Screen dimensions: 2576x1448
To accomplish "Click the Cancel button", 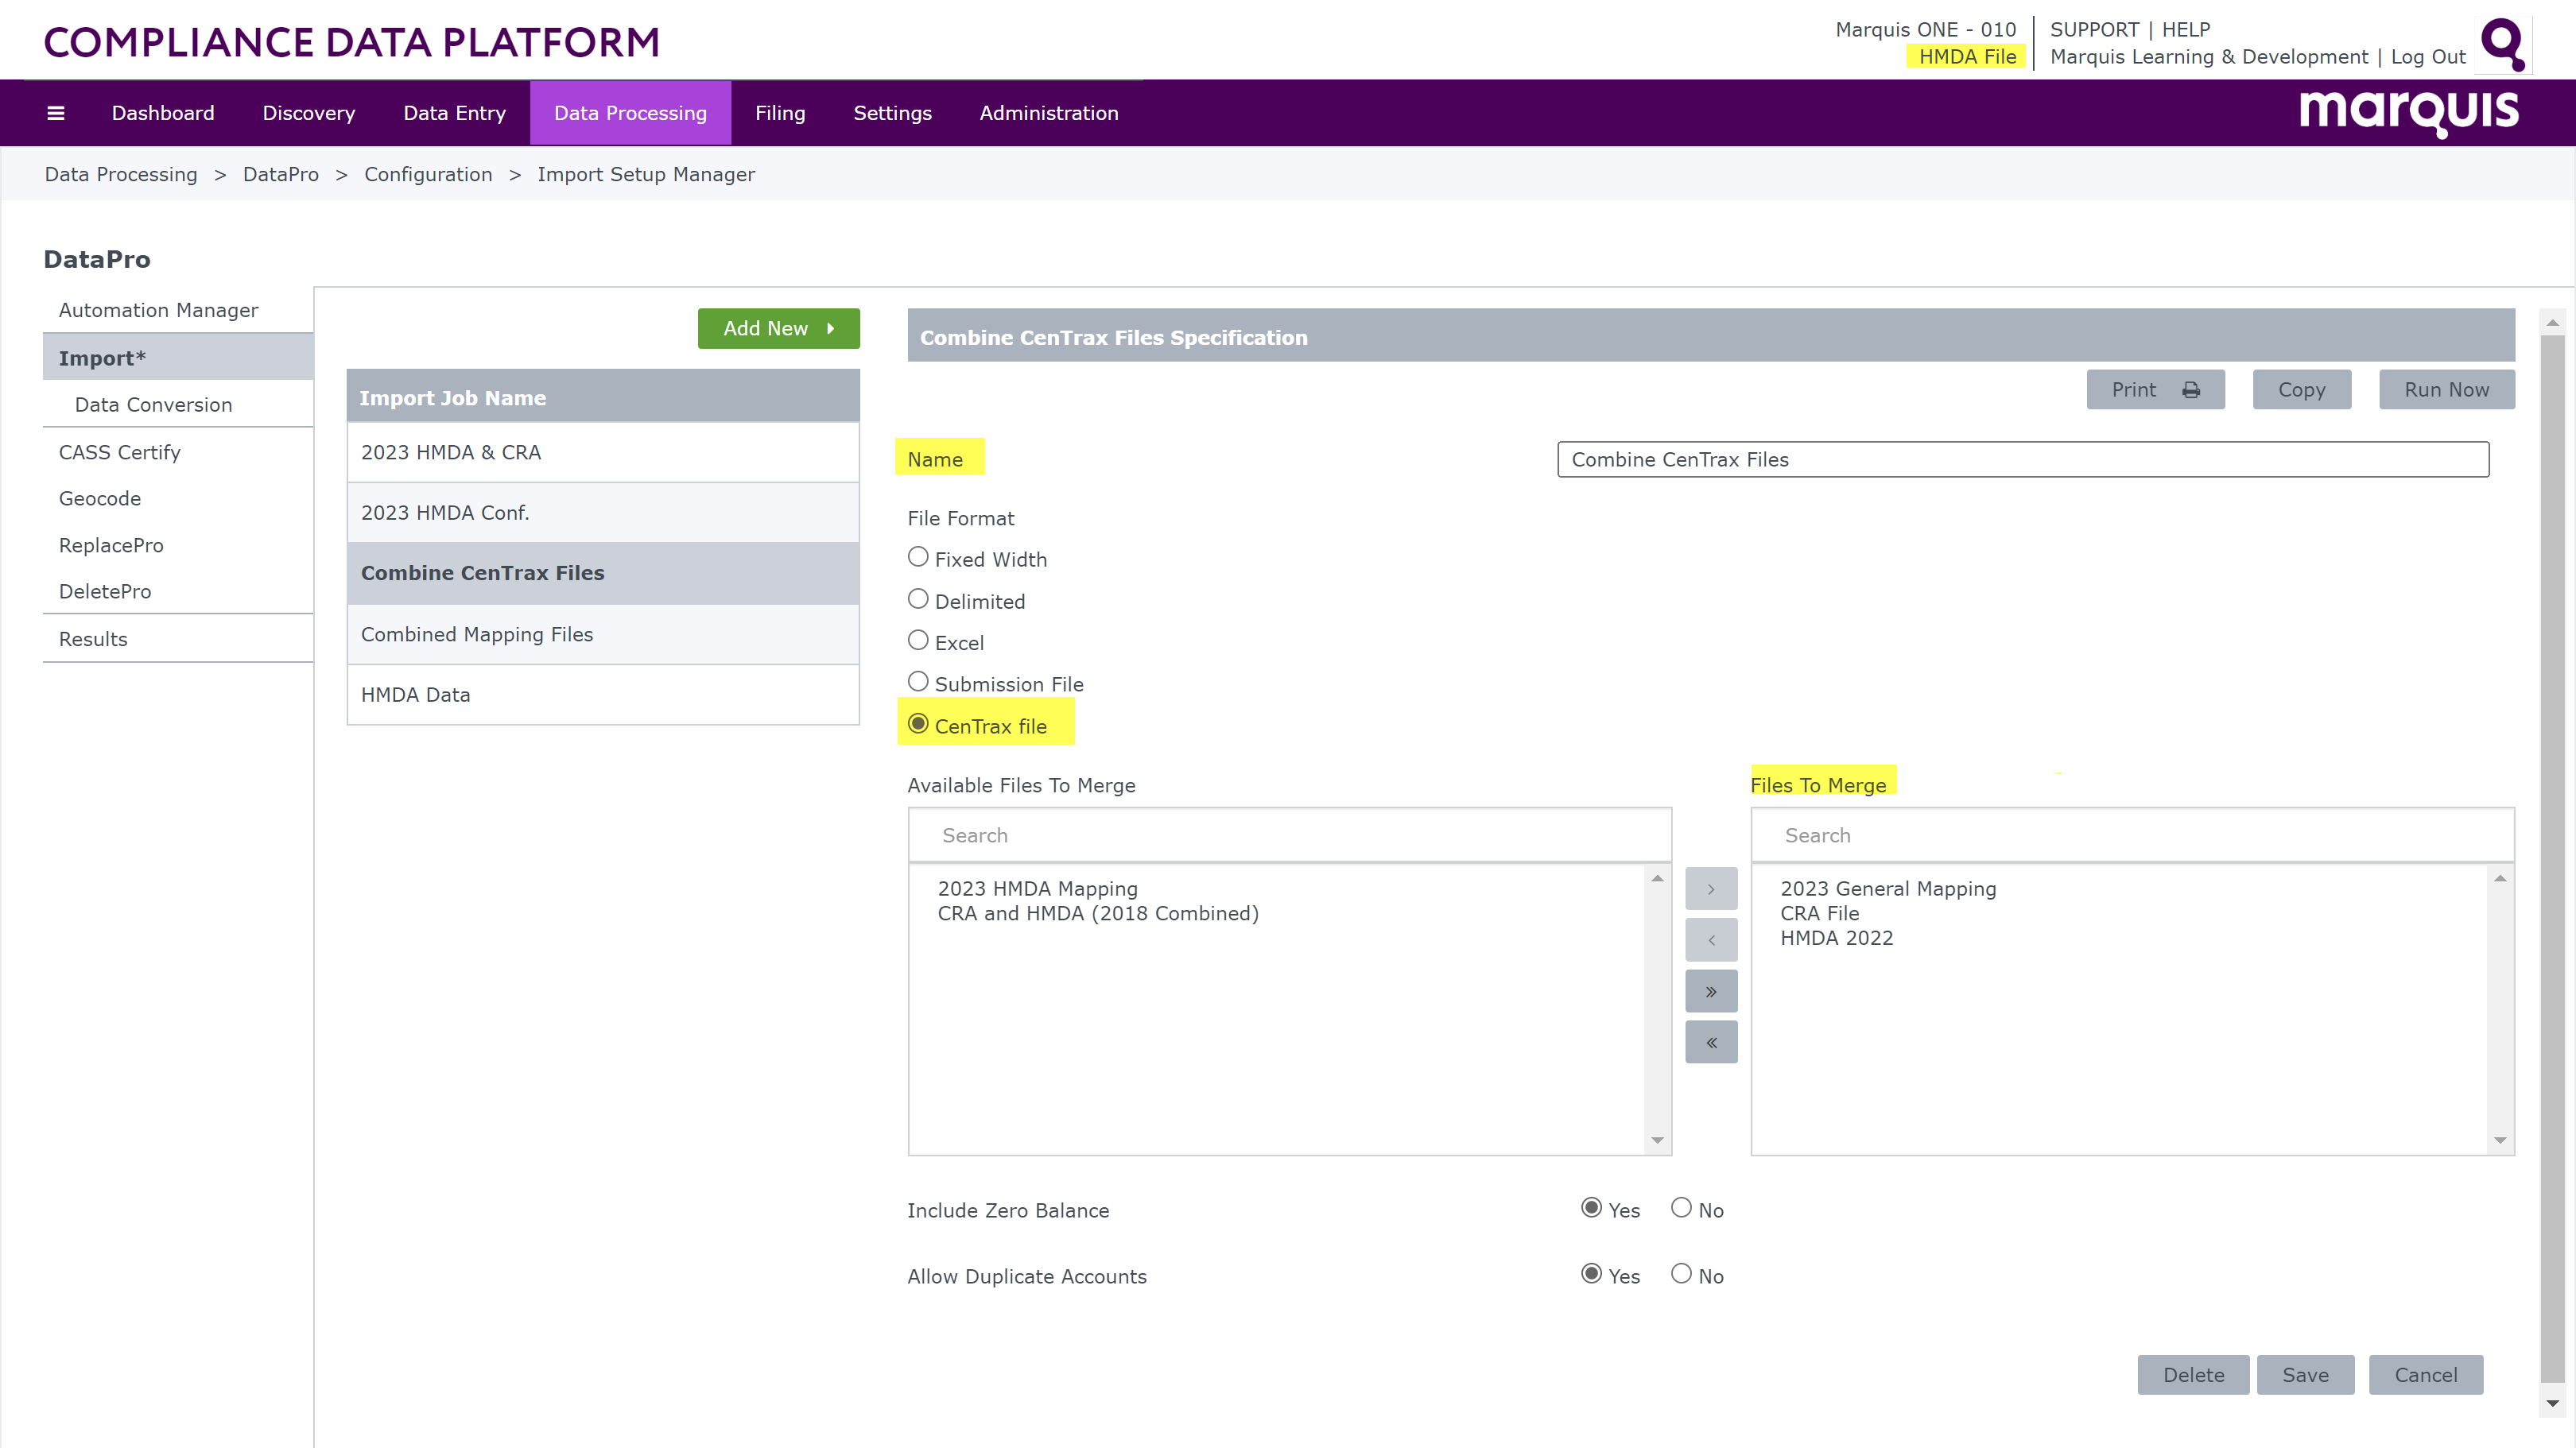I will pos(2425,1375).
